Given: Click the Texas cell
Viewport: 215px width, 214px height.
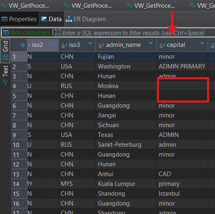Looking at the screenshot, I should click(126, 135).
